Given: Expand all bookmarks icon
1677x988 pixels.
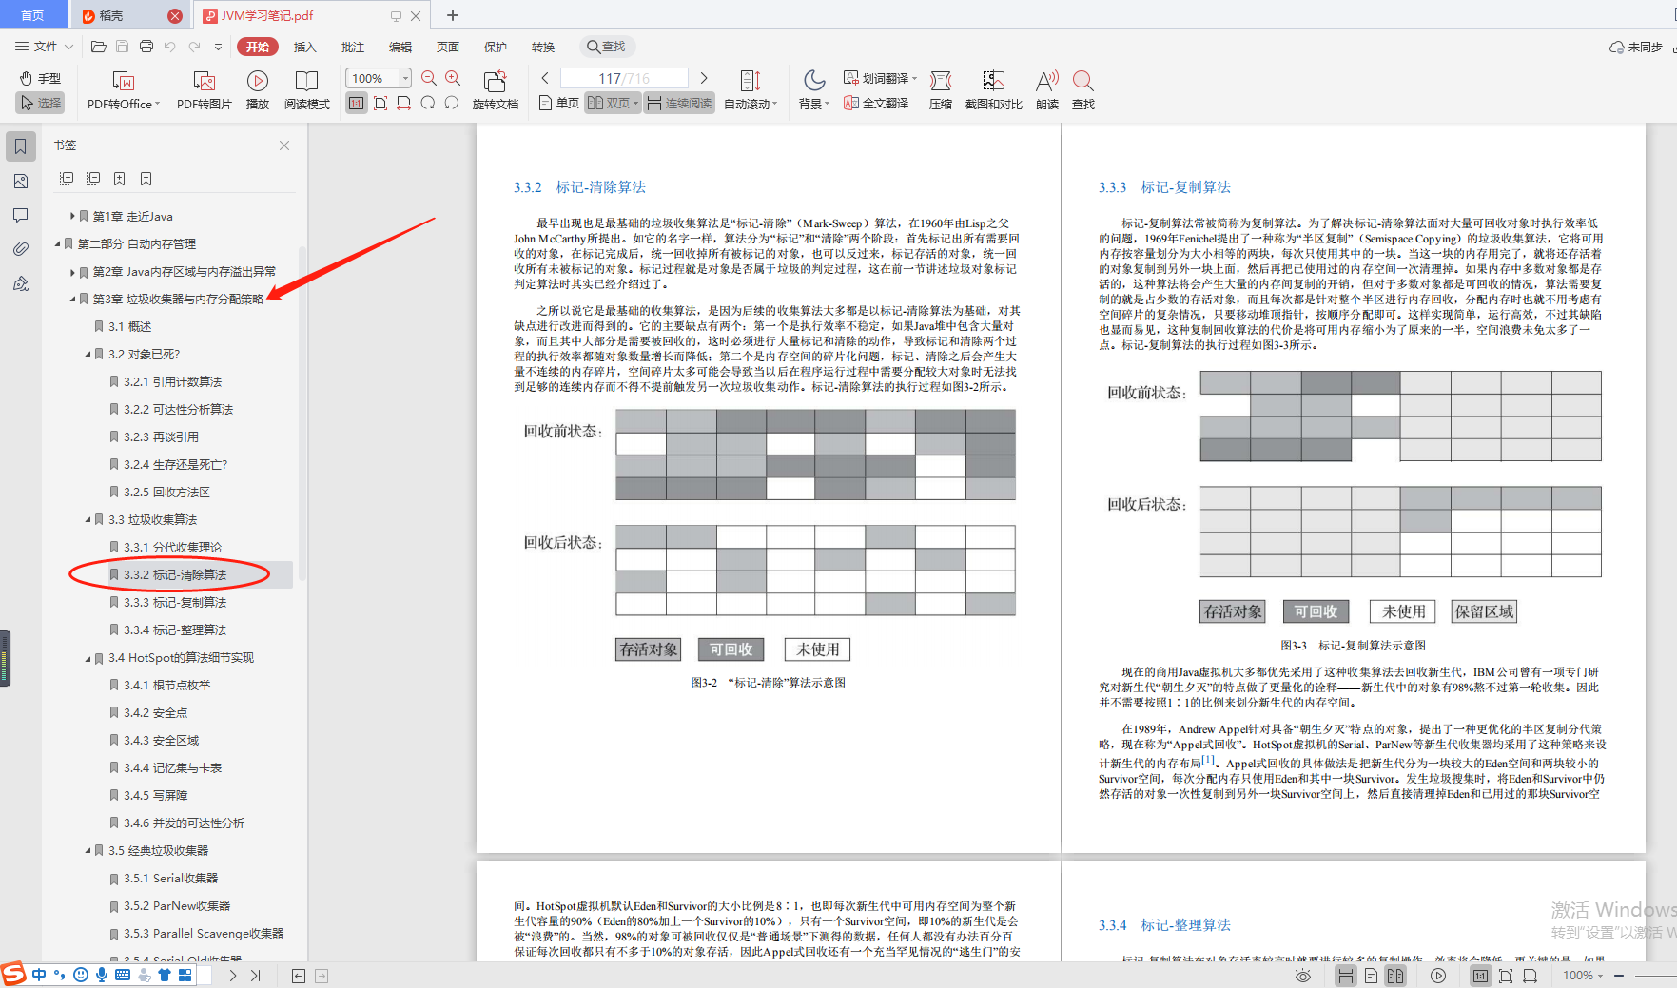Looking at the screenshot, I should [67, 178].
